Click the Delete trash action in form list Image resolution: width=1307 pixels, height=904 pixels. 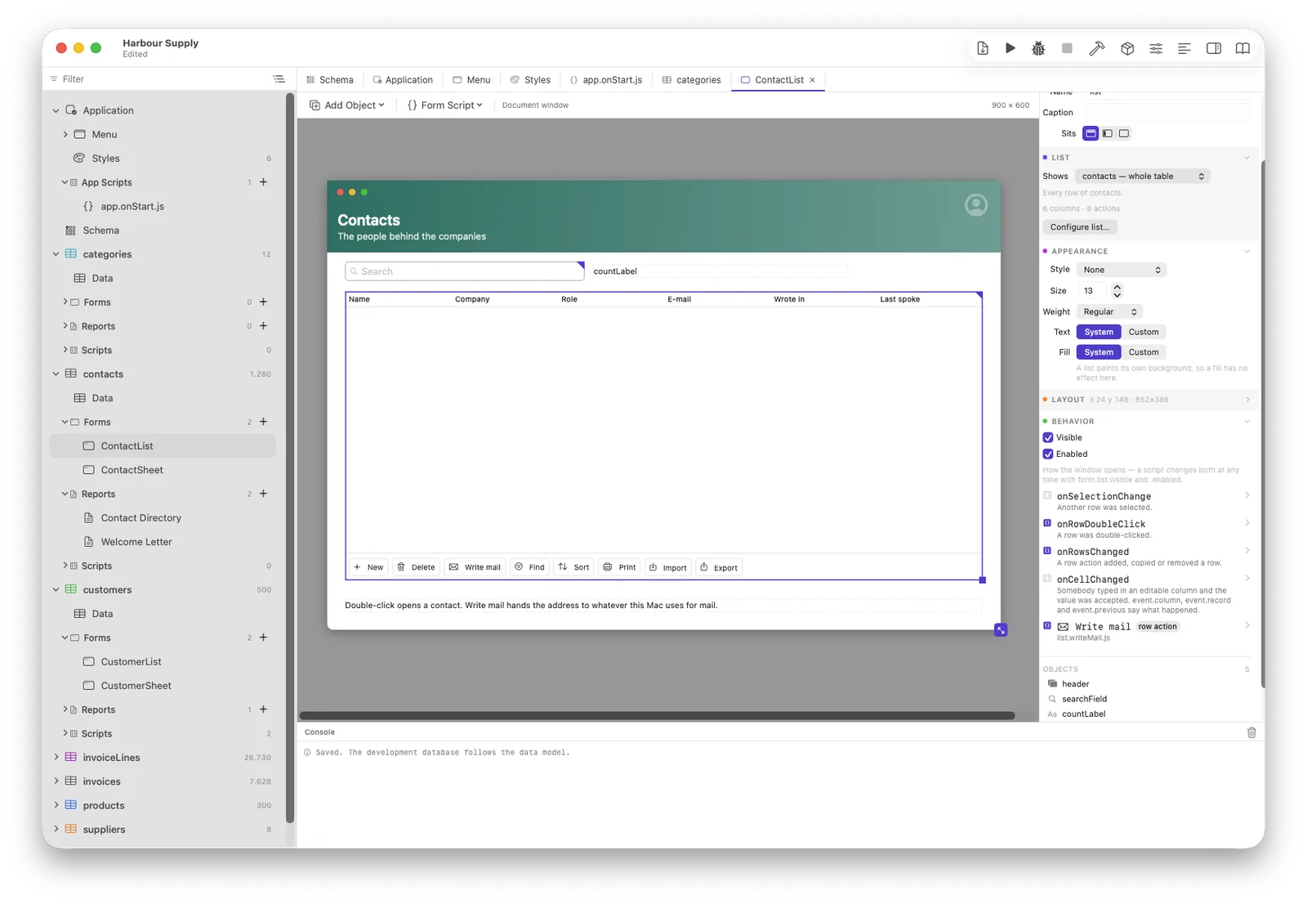[416, 567]
